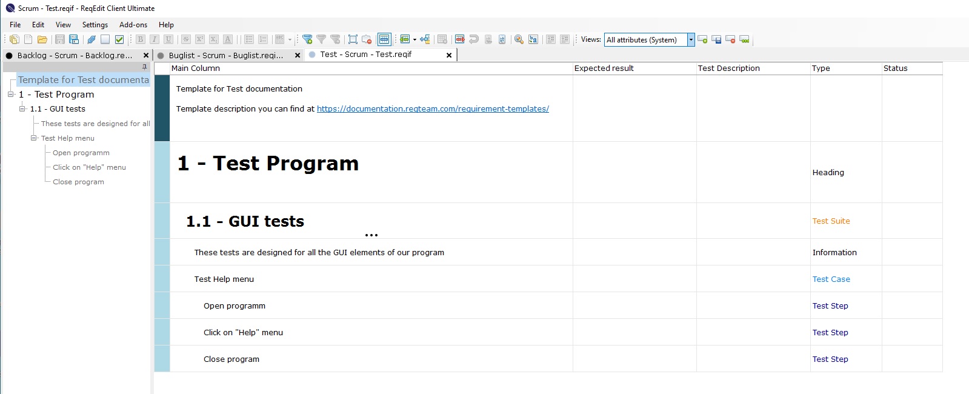Click the manage views green dots icon
Screen dimensions: 969x394
pos(744,39)
